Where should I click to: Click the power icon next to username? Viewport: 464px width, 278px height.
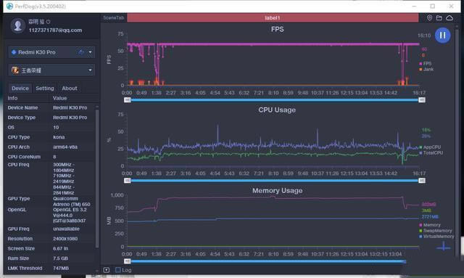[x=49, y=22]
